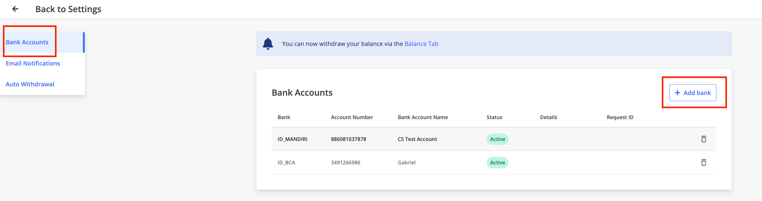The height and width of the screenshot is (201, 762).
Task: Switch to Email Notifications settings
Action: (33, 63)
